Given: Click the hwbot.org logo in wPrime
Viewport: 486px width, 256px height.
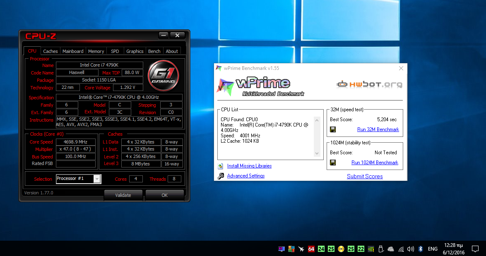Looking at the screenshot, I should [369, 84].
